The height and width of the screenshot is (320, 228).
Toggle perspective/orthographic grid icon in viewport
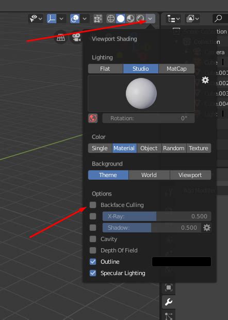tap(61, 37)
